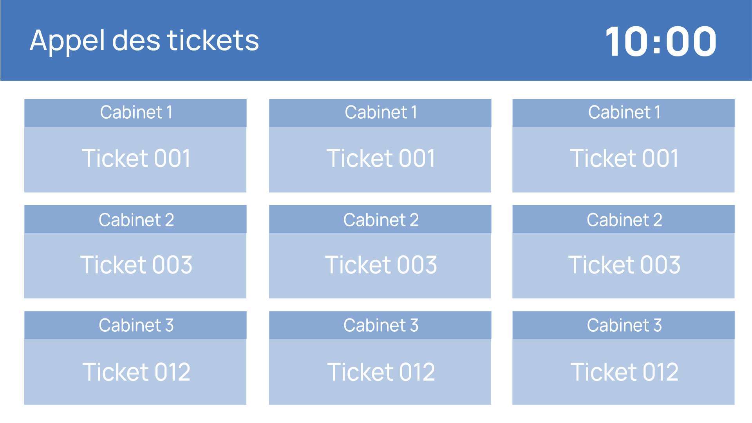
Task: Click Ticket 001 in the left column
Action: (136, 159)
